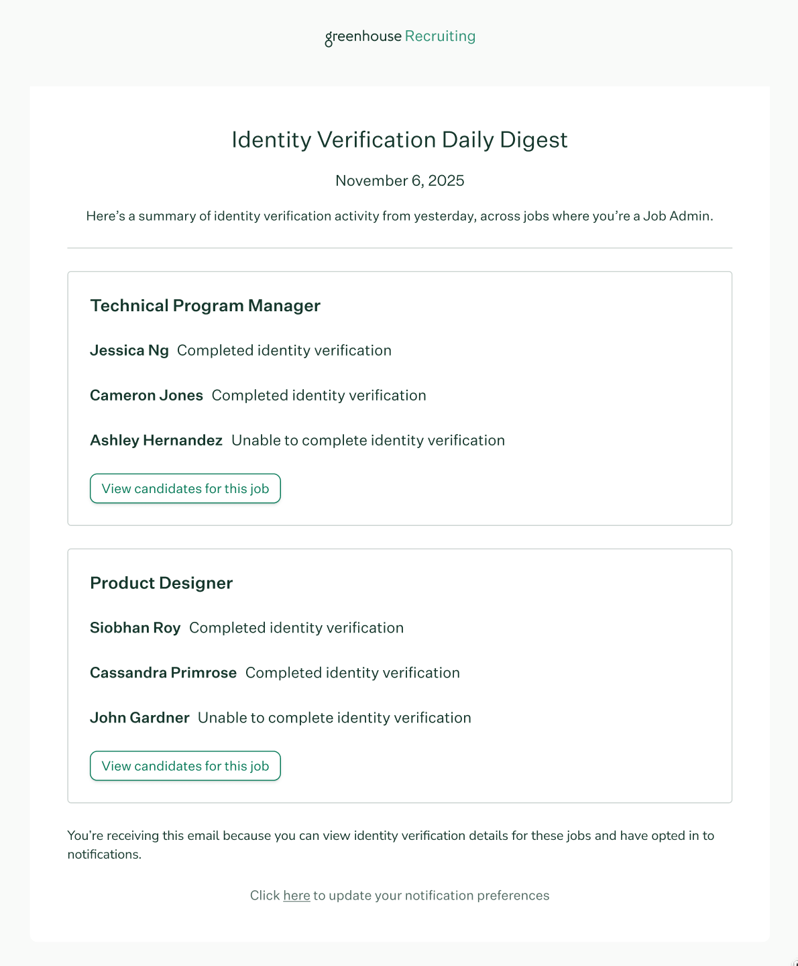798x966 pixels.
Task: Select candidate name Cameron Jones
Action: (x=146, y=395)
